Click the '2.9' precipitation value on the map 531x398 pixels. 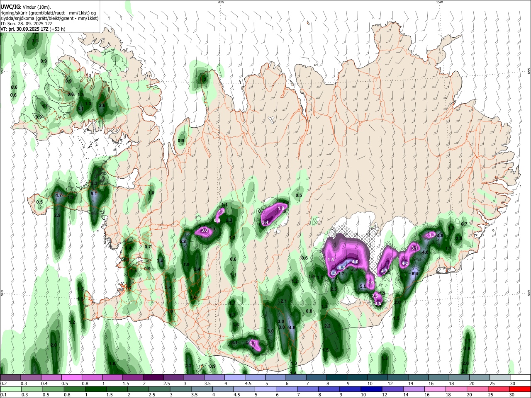pos(57,215)
